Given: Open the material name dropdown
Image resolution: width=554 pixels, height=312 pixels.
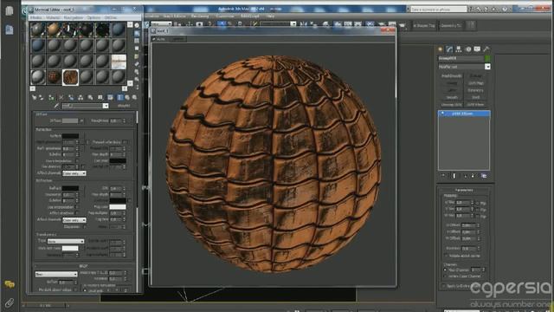Looking at the screenshot, I should point(106,106).
